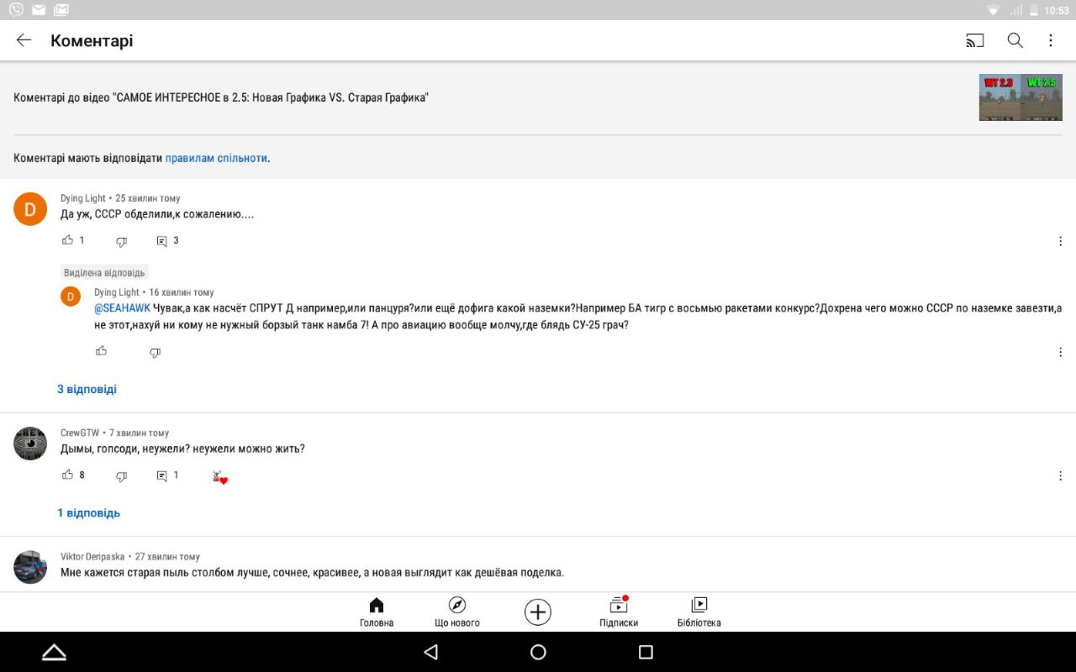Dislike the 'Дымы, гопсоди' comment
1076x672 pixels.
click(x=121, y=476)
